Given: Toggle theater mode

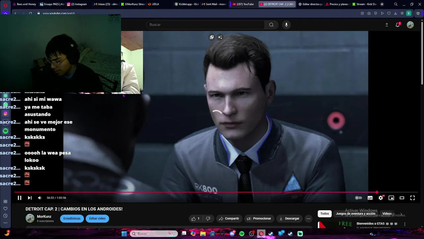Looking at the screenshot, I should [x=402, y=198].
